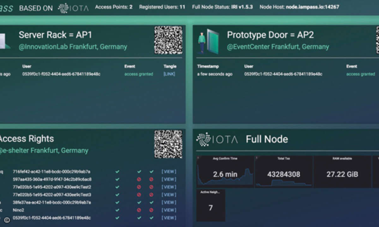This screenshot has width=379, height=227.
Task: Open [VIEW] for user Nino2
Action: [169, 210]
